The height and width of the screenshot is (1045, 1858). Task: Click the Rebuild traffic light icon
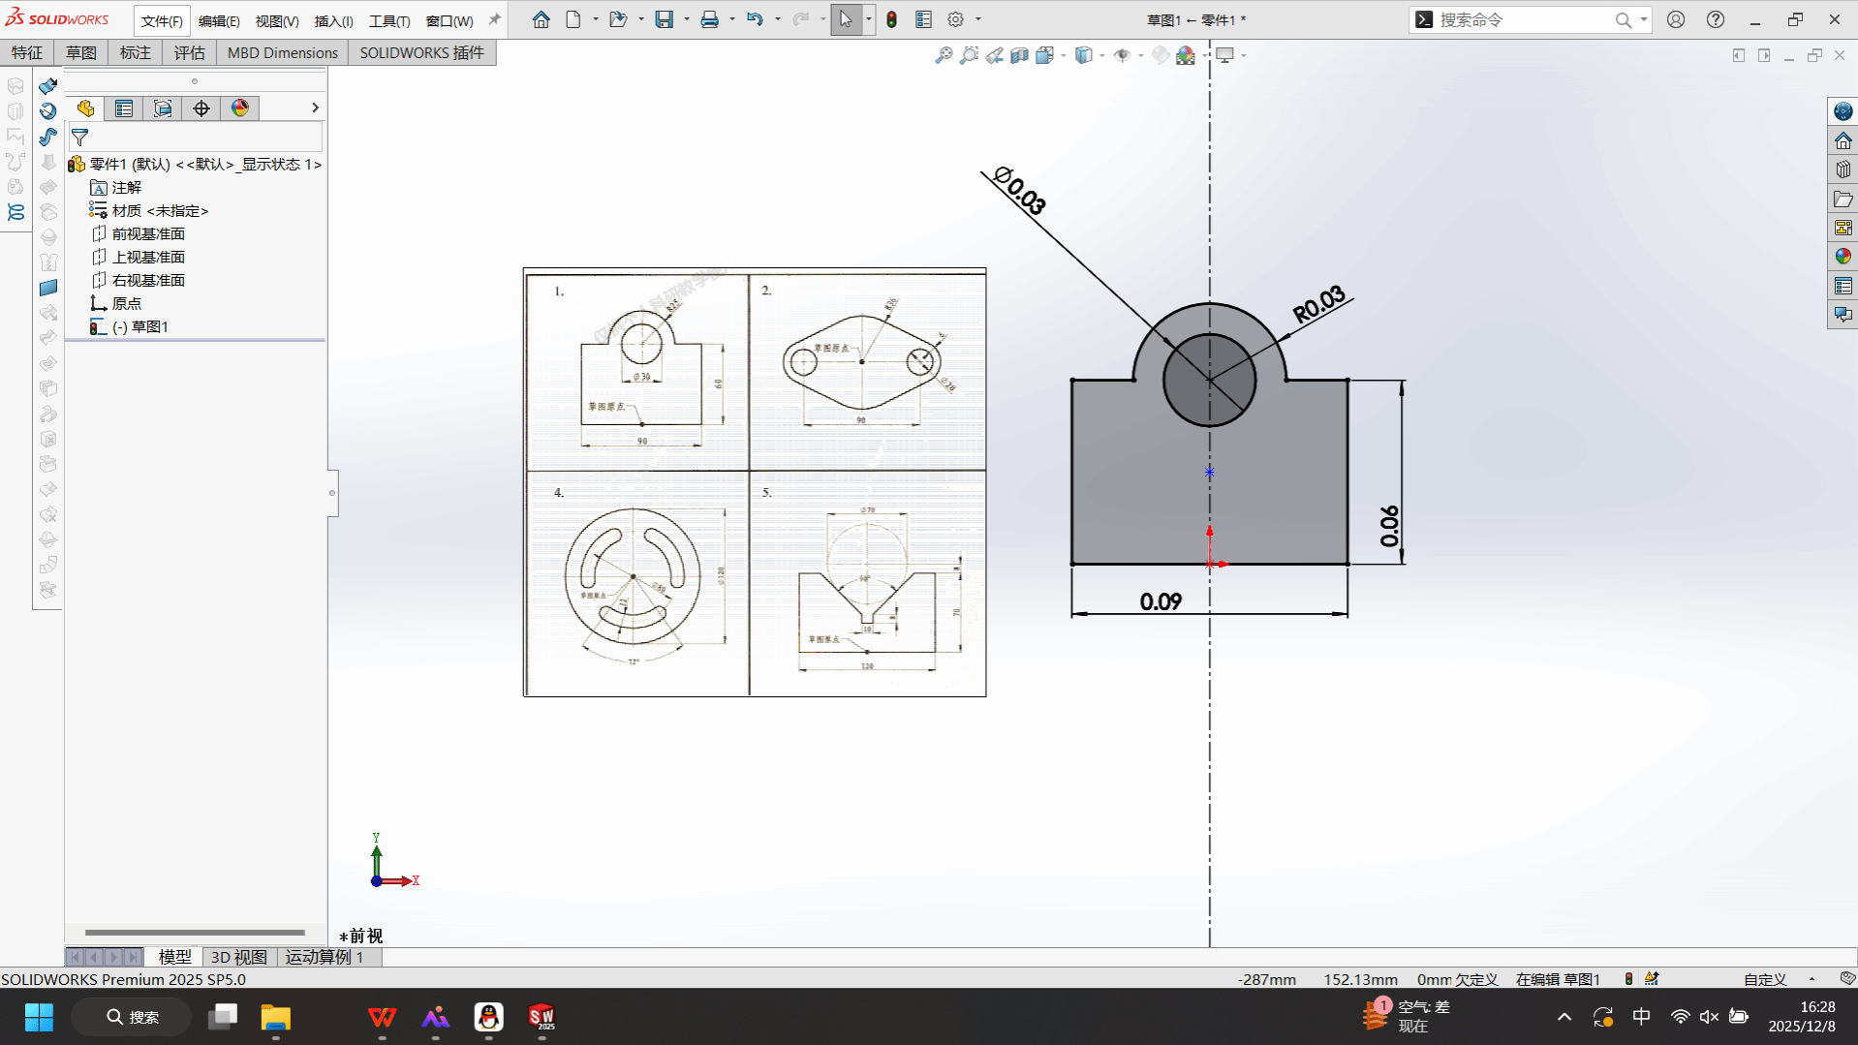coord(891,19)
